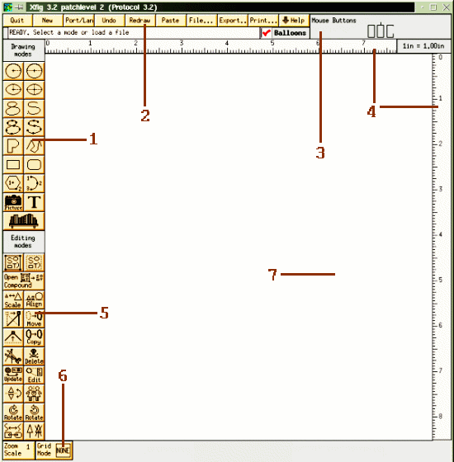
Task: Open the Export... dialog
Action: click(233, 21)
